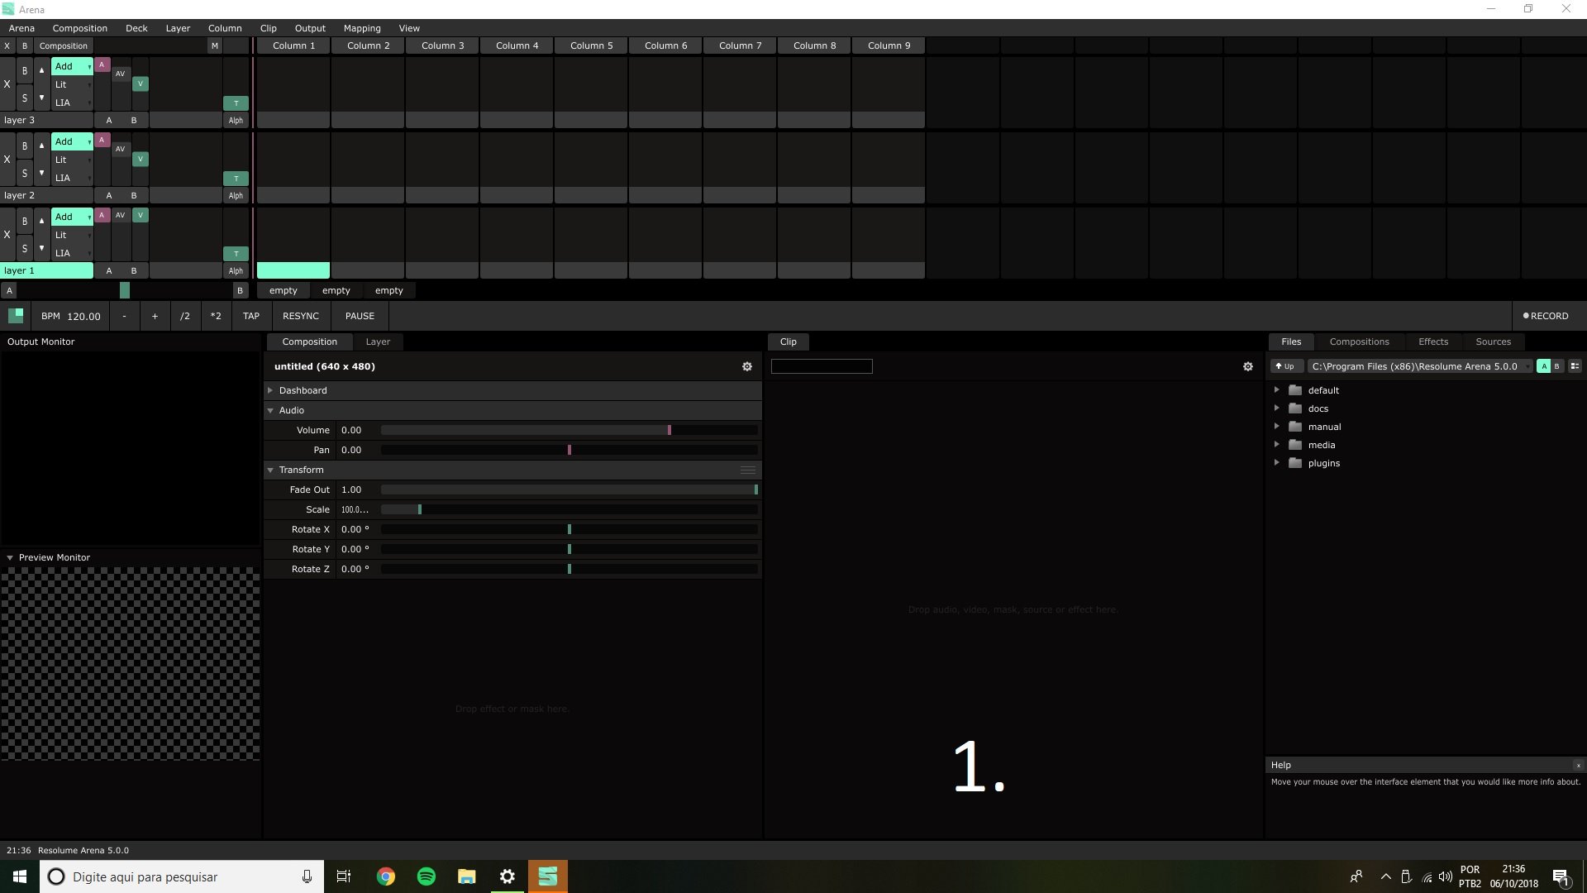
Task: Open the composition settings gear
Action: (x=746, y=366)
